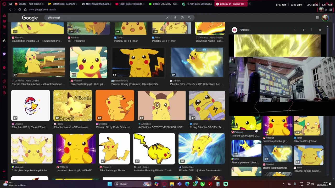
Task: Open Pikachu Kawaii GIF animado link
Action: [x=72, y=127]
